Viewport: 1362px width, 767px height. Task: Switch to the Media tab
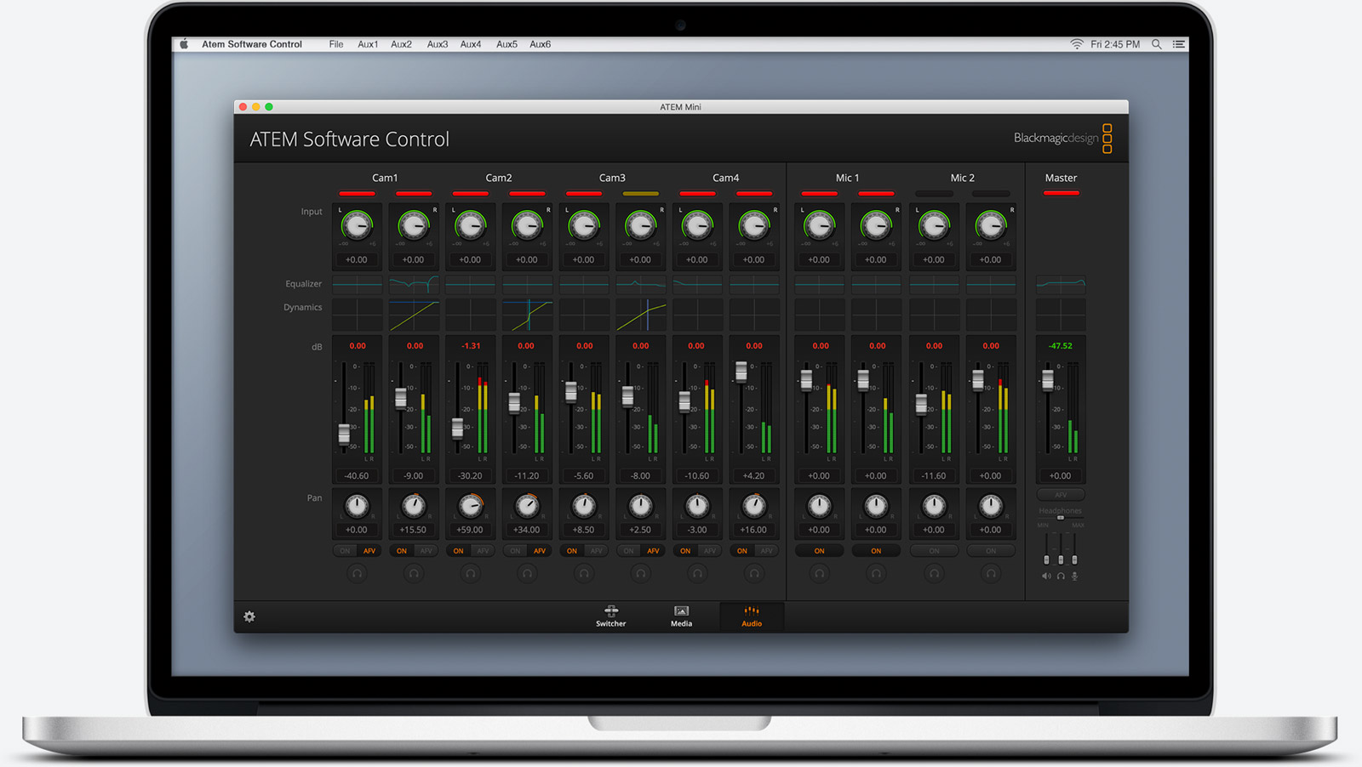click(681, 616)
